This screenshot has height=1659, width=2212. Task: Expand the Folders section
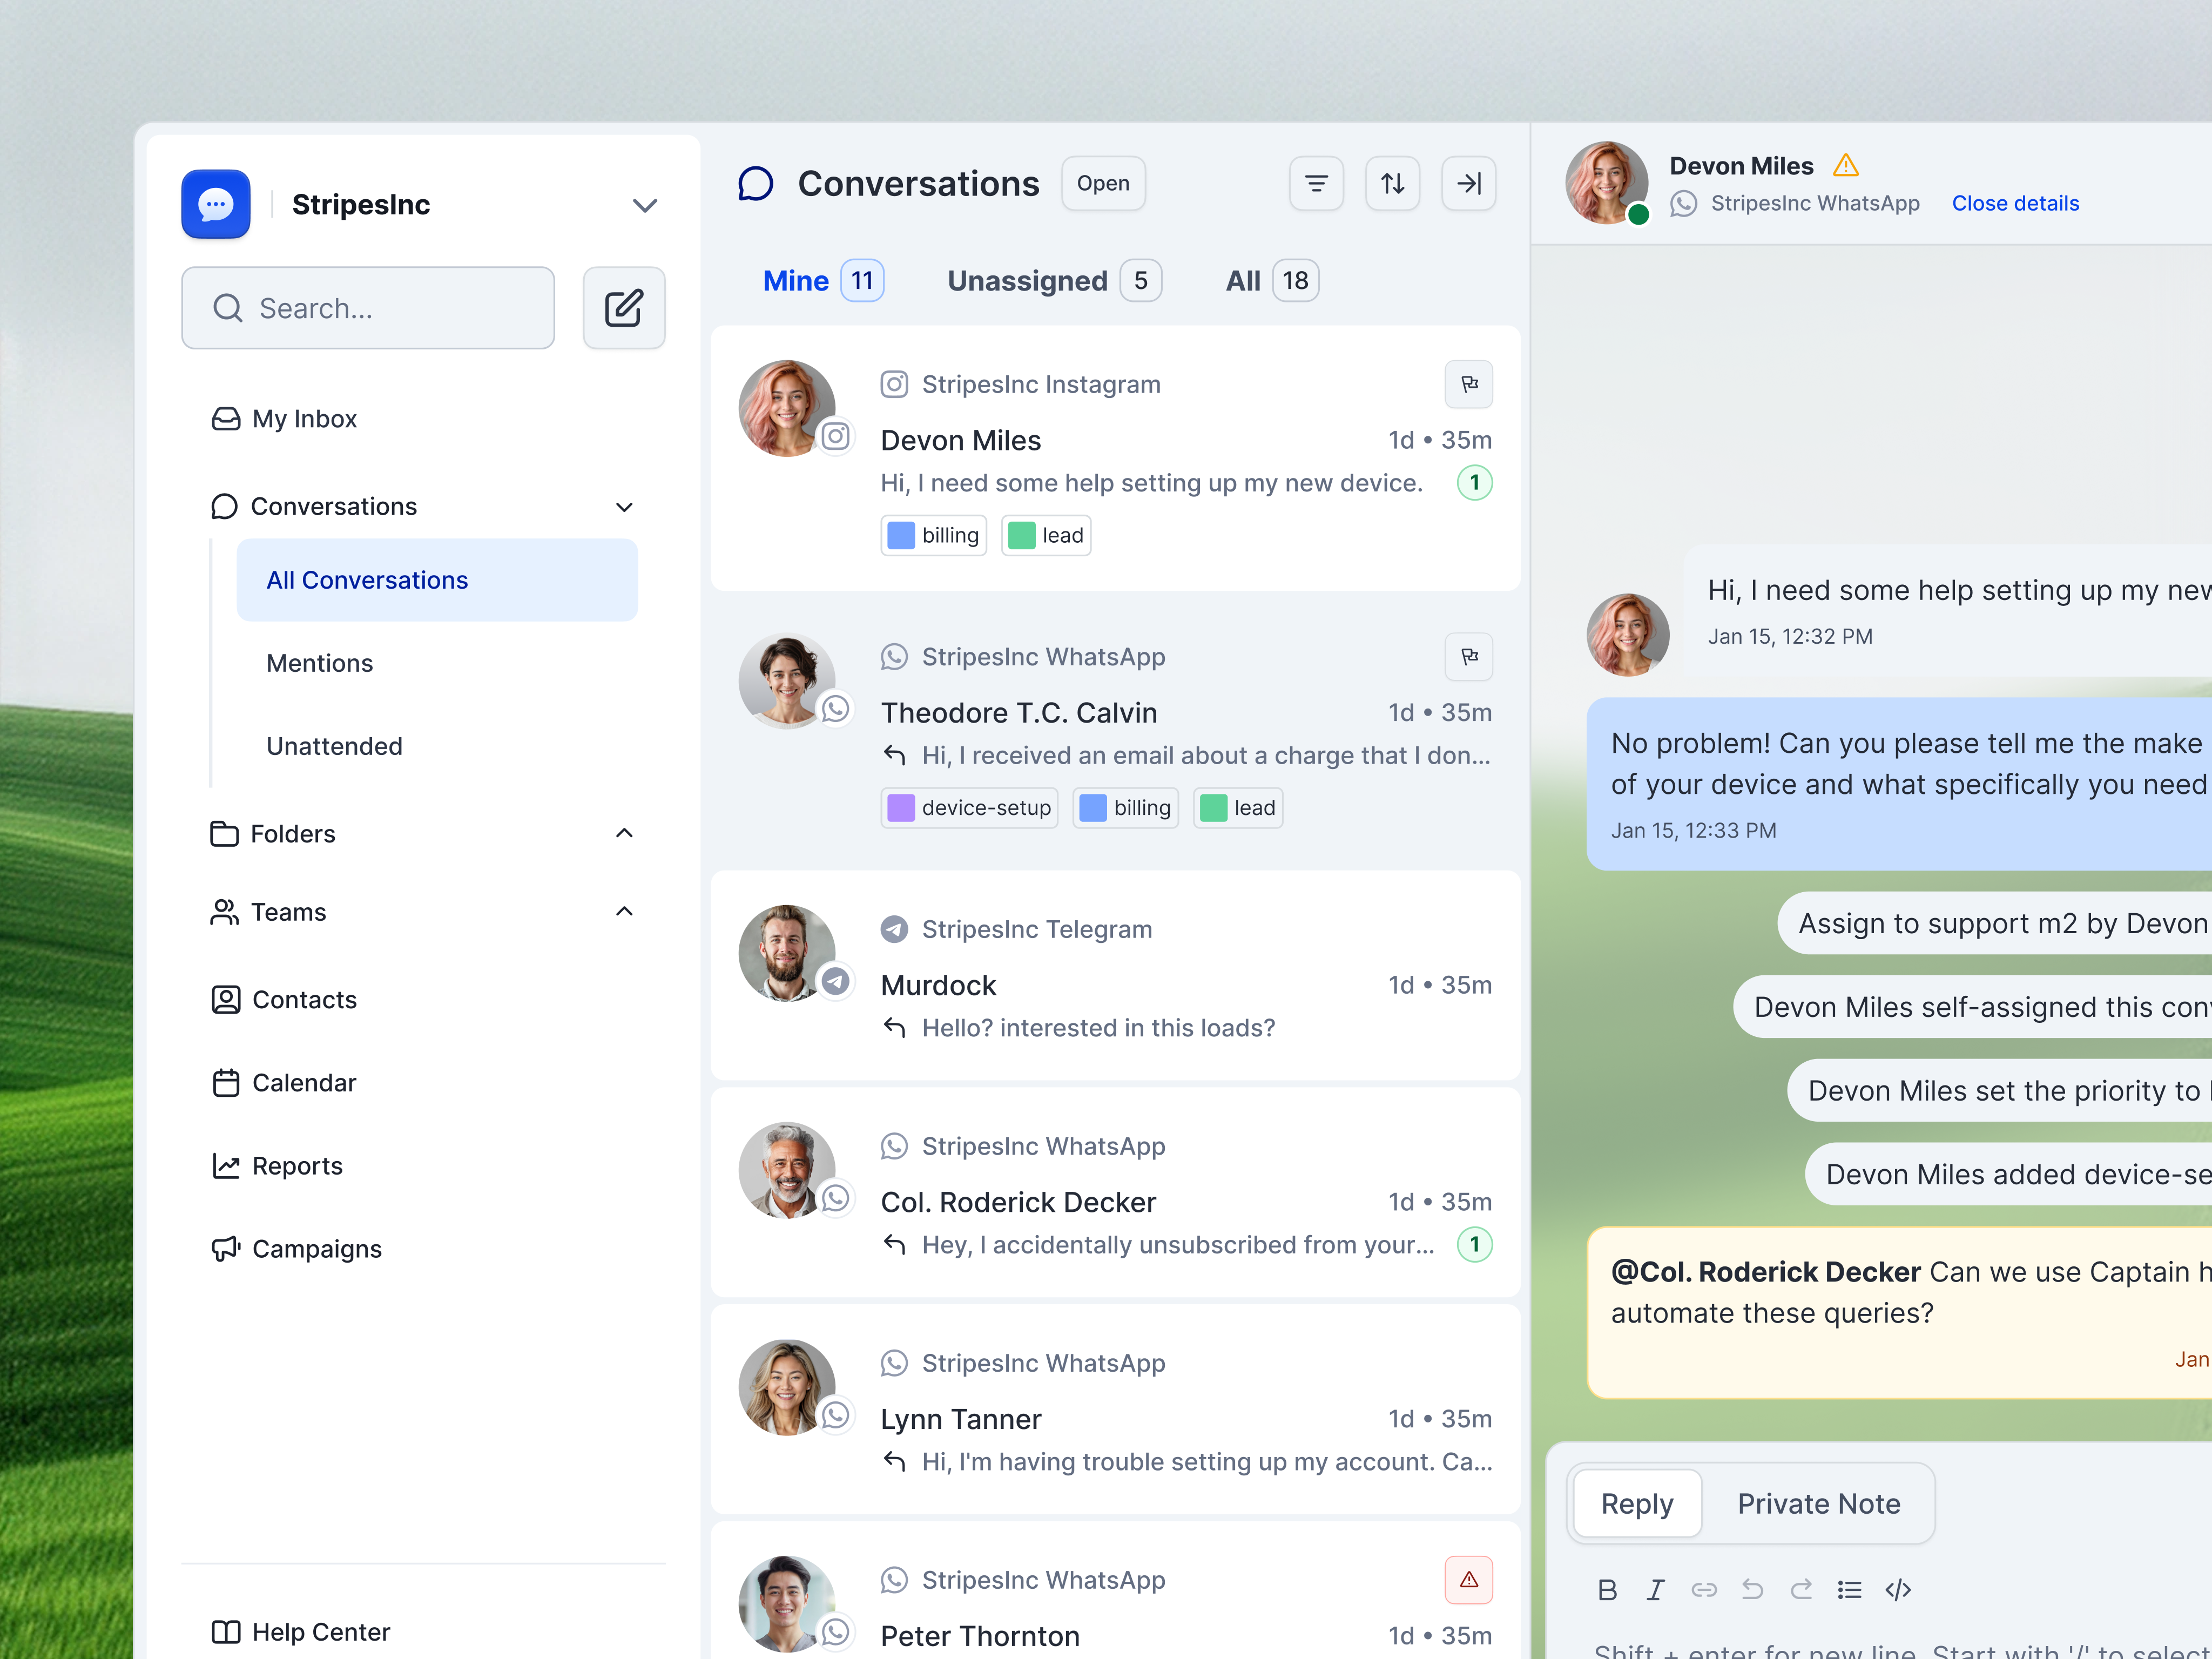click(x=624, y=833)
